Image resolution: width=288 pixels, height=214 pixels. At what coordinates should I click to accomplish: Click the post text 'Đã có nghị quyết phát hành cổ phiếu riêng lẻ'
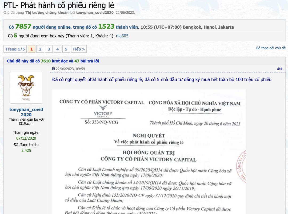tap(97, 79)
